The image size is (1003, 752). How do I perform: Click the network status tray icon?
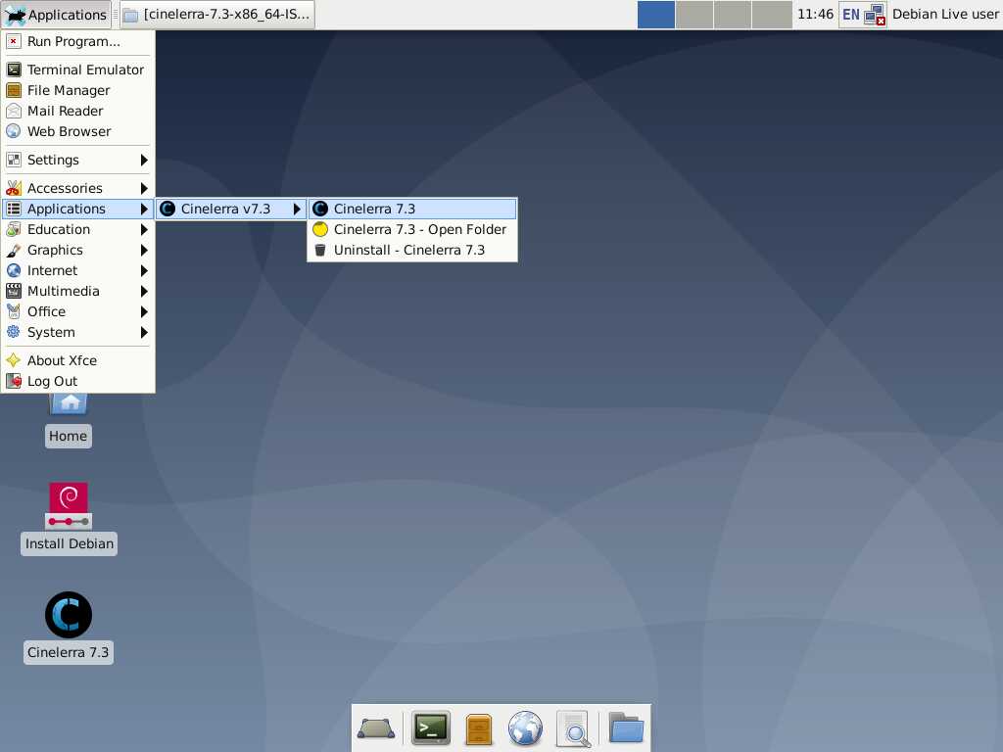875,15
